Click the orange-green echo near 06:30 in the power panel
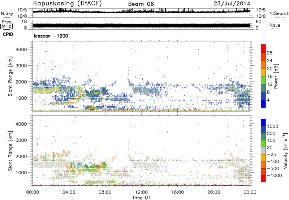Screen dimensions: 289x200 pos(92,108)
